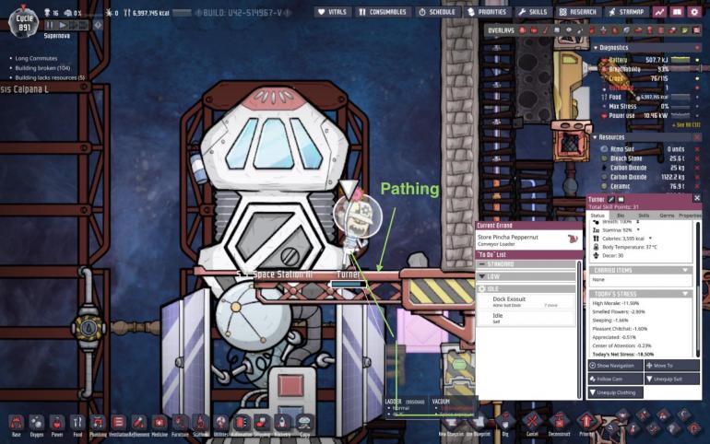Image resolution: width=710 pixels, height=444 pixels.
Task: Open the Rocketry build menu
Action: (282, 426)
